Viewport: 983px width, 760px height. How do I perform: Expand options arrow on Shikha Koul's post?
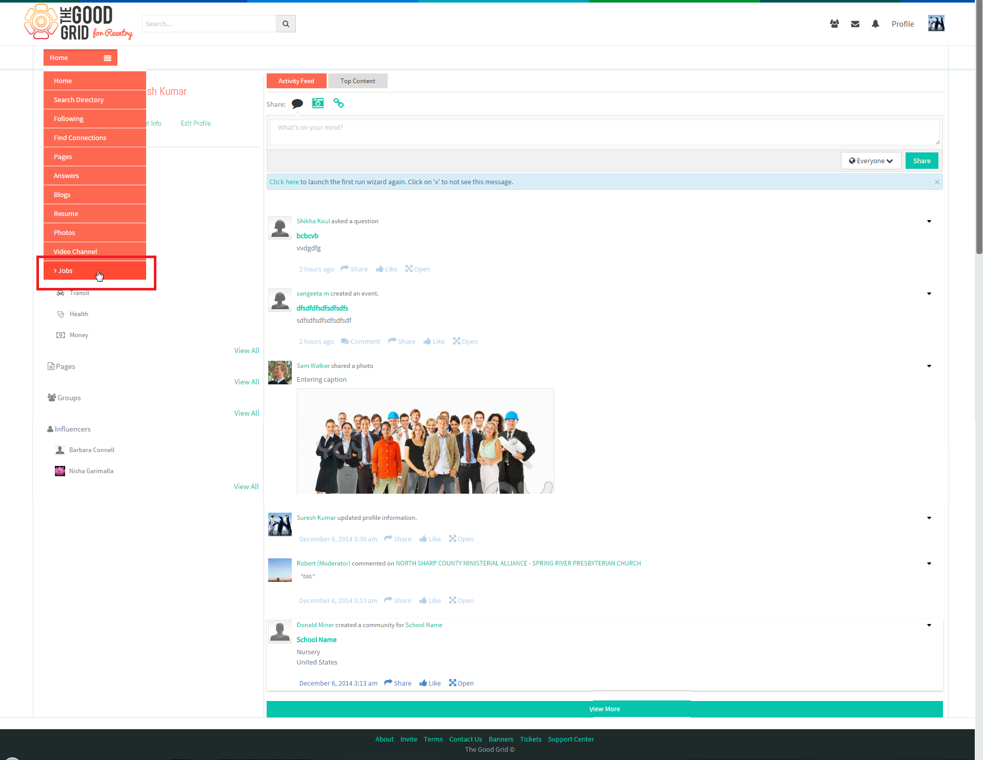coord(929,221)
